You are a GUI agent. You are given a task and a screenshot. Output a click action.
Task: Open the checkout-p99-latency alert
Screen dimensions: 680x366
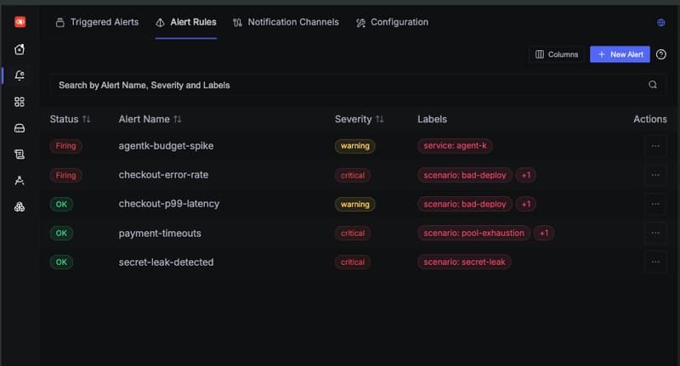(x=168, y=204)
